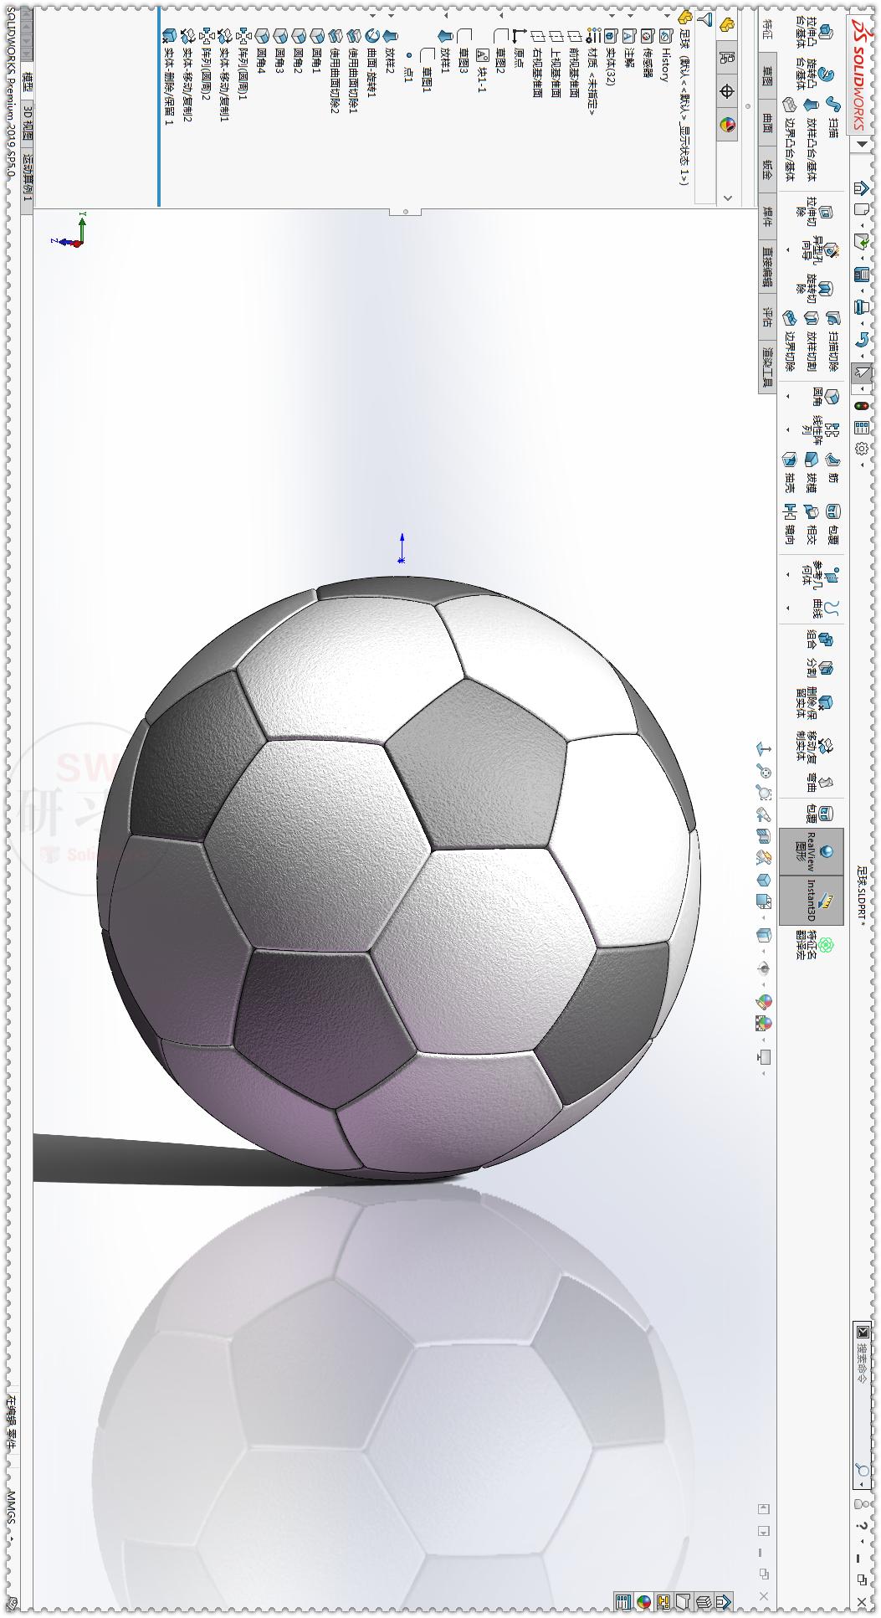Viewport: 881px width, 1618px height.
Task: Open the 曲线 curves dropdown arrow
Action: pos(787,608)
